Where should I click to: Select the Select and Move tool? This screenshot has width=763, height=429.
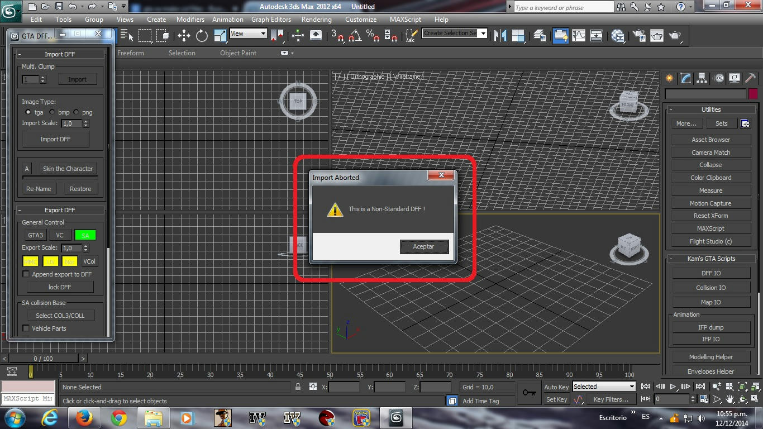[x=184, y=36]
